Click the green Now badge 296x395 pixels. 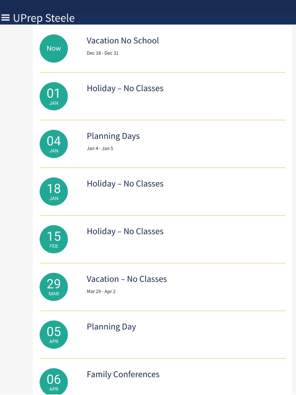[x=54, y=49]
